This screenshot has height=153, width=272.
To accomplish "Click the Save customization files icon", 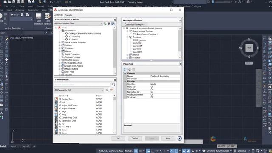I will click(x=109, y=23).
